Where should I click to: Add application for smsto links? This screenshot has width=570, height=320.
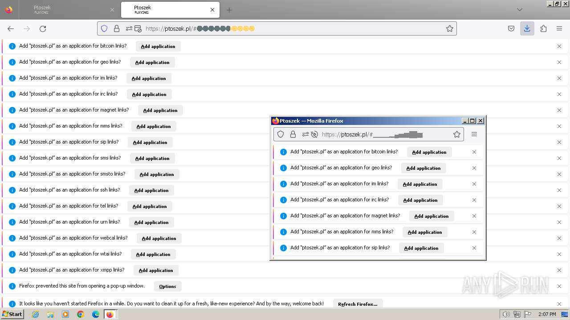tap(157, 174)
